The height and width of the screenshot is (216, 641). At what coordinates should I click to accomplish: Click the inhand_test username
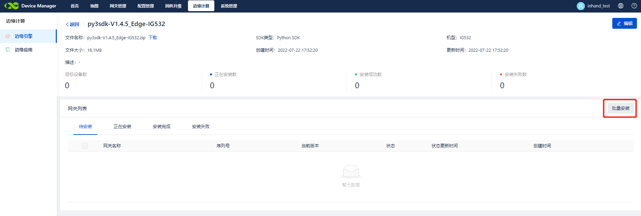click(x=599, y=6)
